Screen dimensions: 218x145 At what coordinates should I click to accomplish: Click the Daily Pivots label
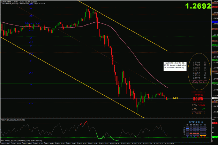[199, 82]
